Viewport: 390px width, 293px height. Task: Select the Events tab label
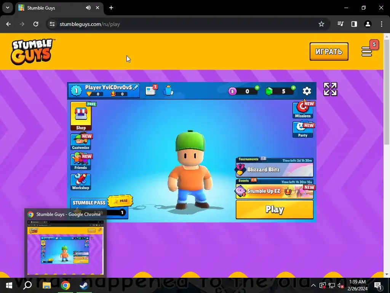point(243,180)
